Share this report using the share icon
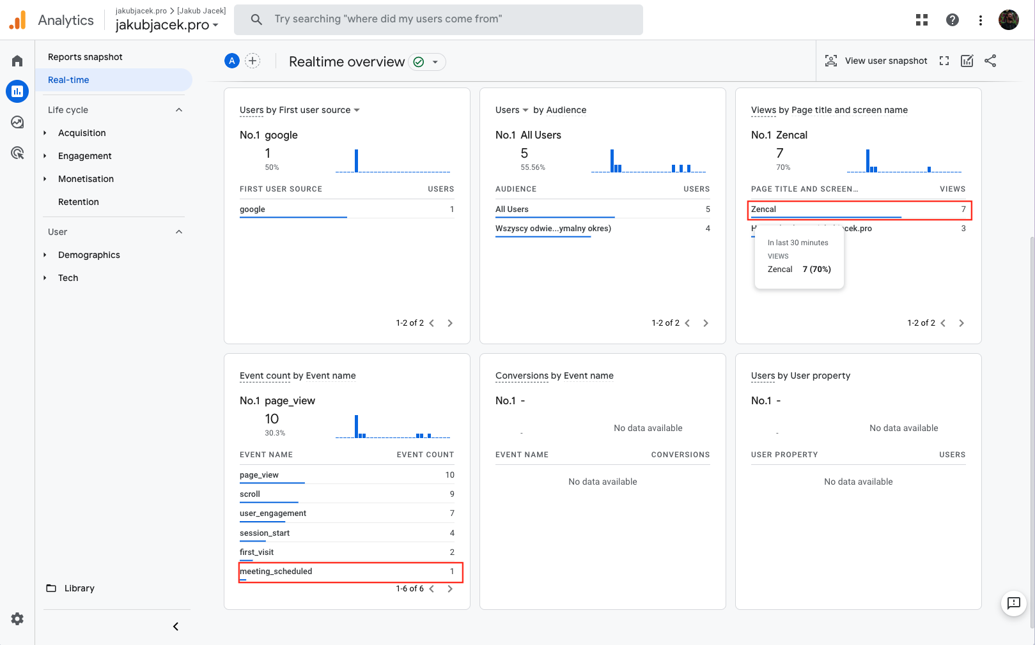Viewport: 1035px width, 645px height. pyautogui.click(x=990, y=61)
